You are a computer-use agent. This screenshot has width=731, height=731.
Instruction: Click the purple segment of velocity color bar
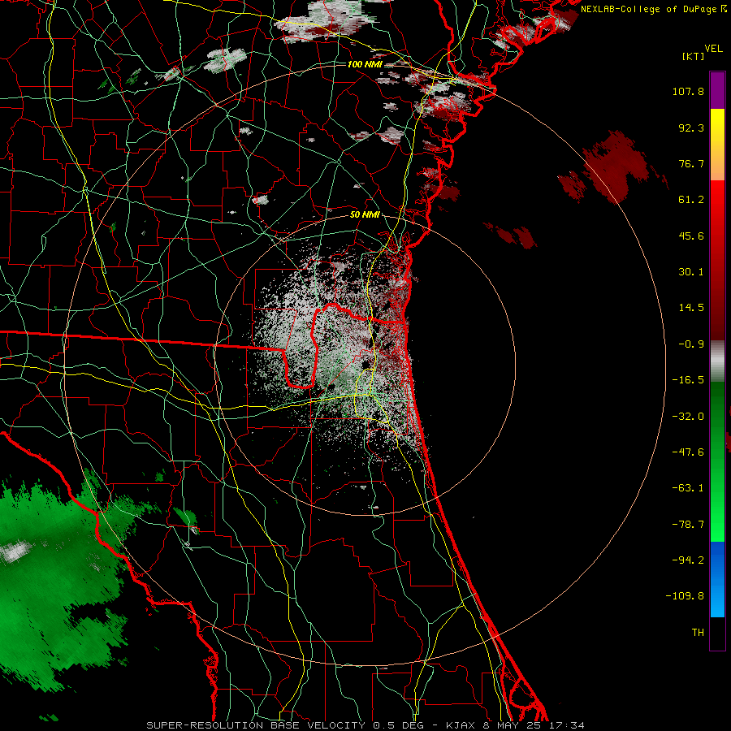717,90
